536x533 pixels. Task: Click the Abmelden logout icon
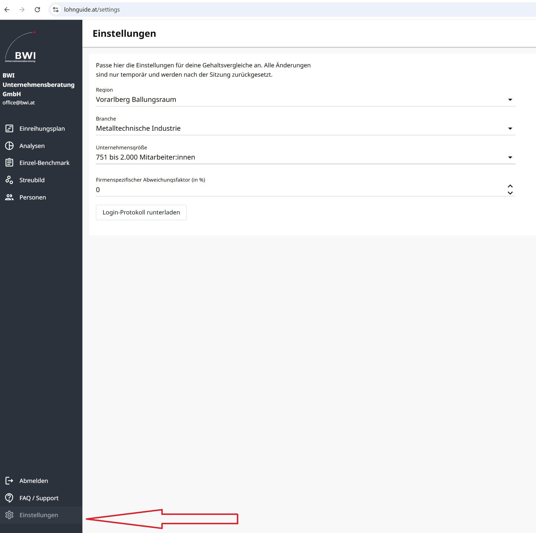click(x=9, y=481)
